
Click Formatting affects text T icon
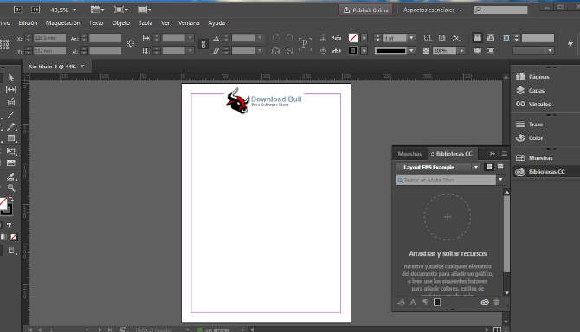[10, 226]
